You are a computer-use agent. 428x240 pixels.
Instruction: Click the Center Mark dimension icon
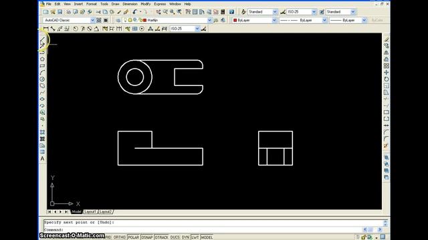(x=142, y=29)
